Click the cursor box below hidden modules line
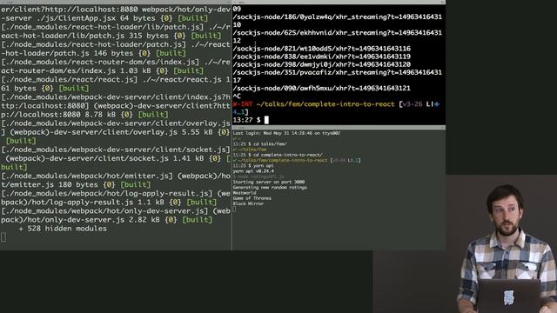Image resolution: width=557 pixels, height=313 pixels. pyautogui.click(x=3, y=237)
